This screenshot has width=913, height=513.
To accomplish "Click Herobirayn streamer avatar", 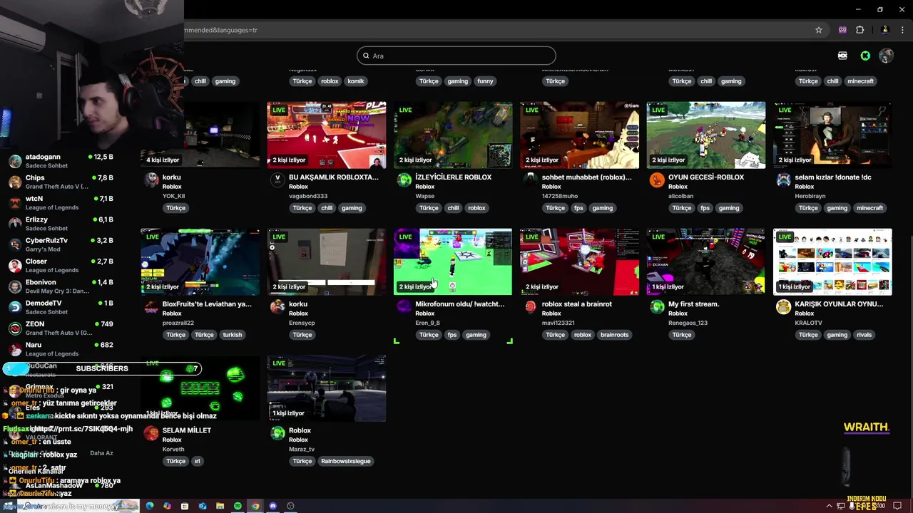I will (x=784, y=180).
